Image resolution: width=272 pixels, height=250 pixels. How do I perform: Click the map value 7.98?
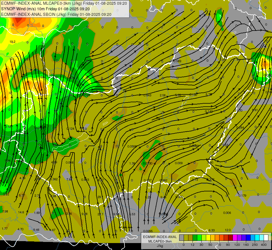[x=5, y=211]
